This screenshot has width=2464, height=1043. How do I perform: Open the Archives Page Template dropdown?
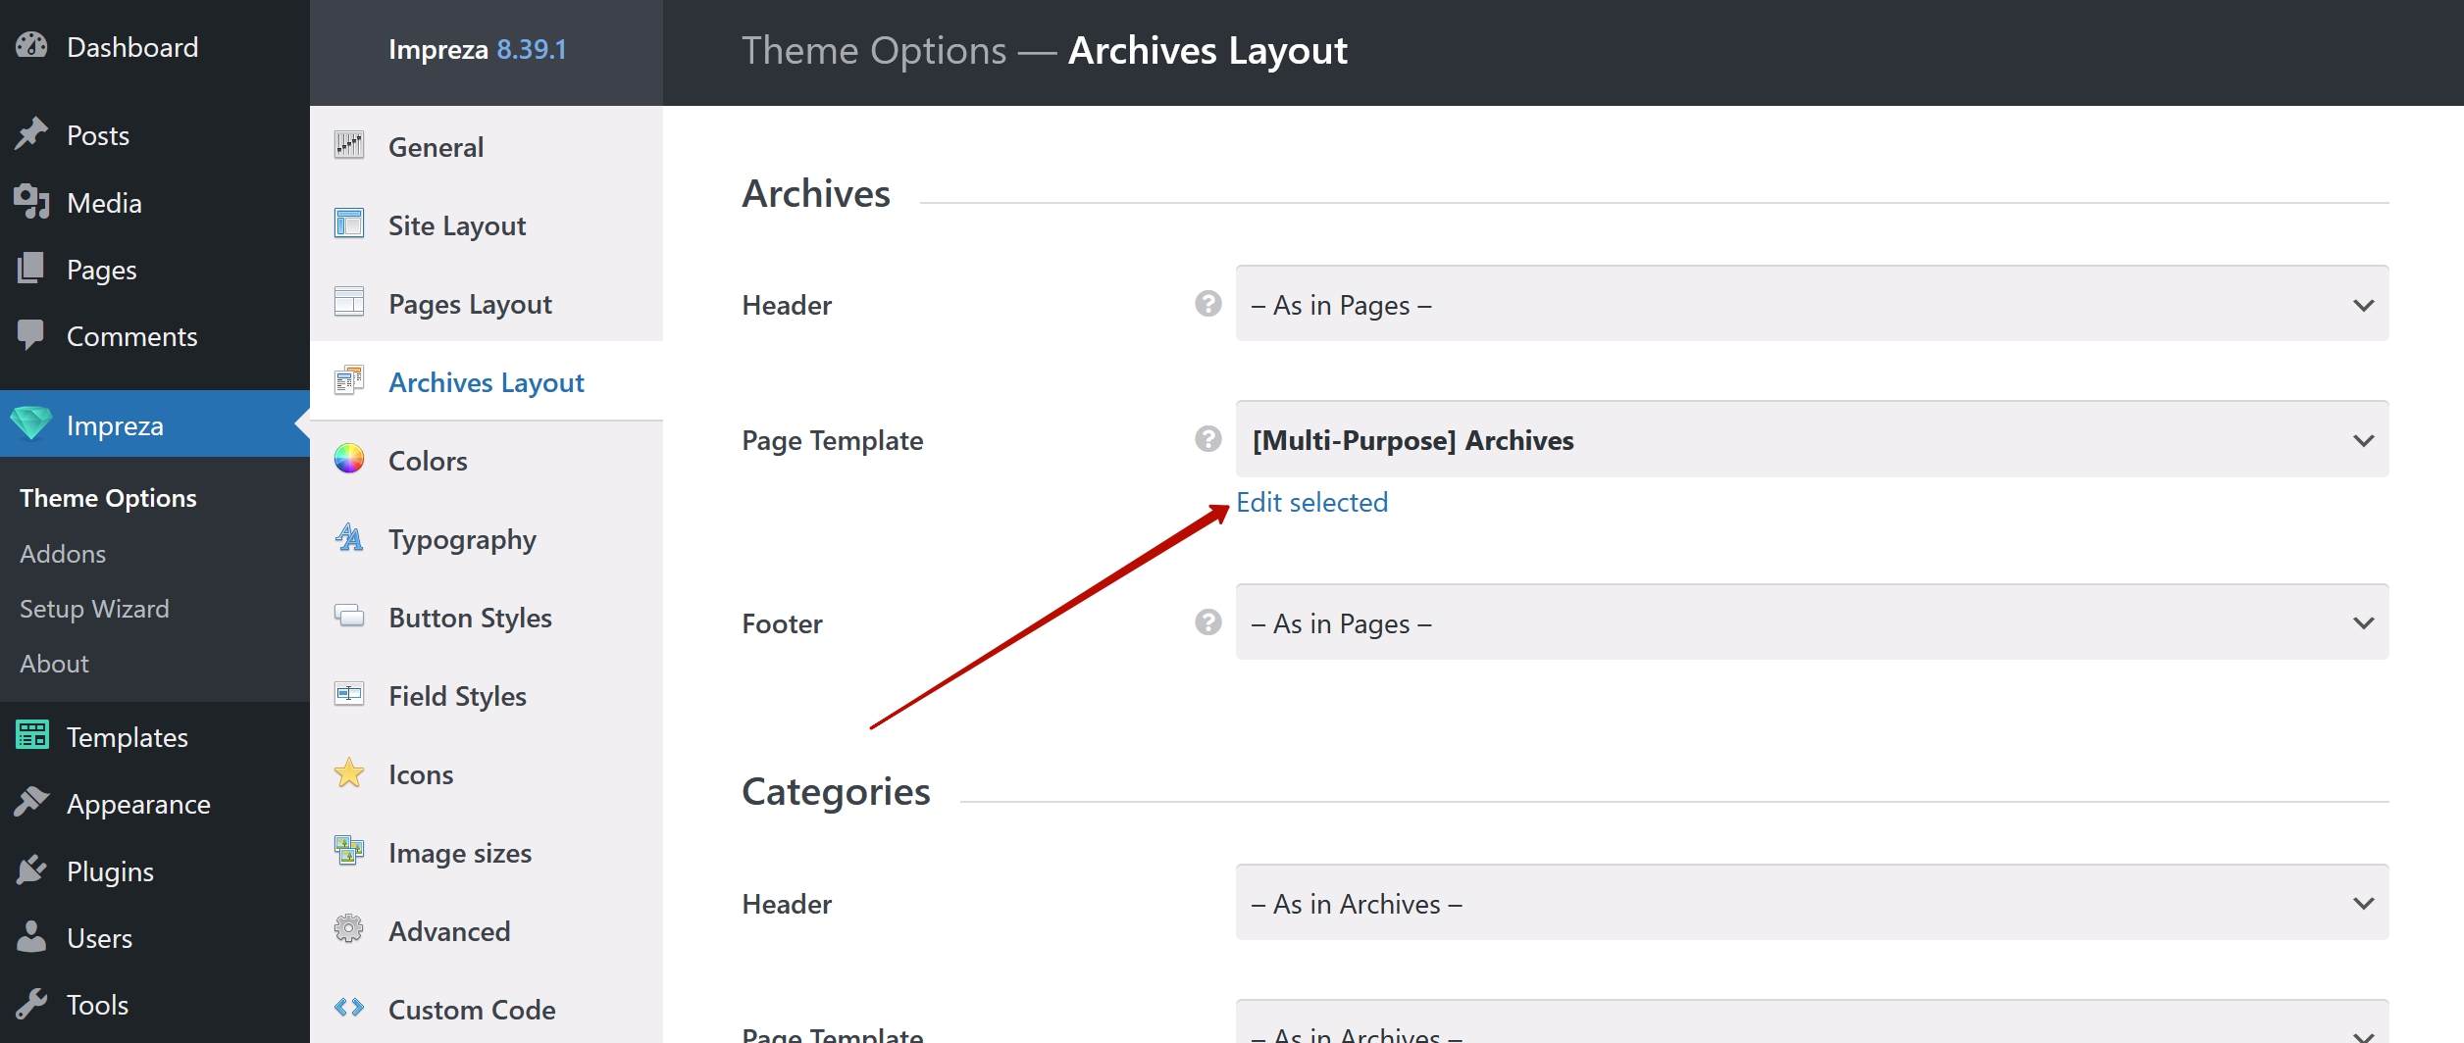click(1812, 439)
